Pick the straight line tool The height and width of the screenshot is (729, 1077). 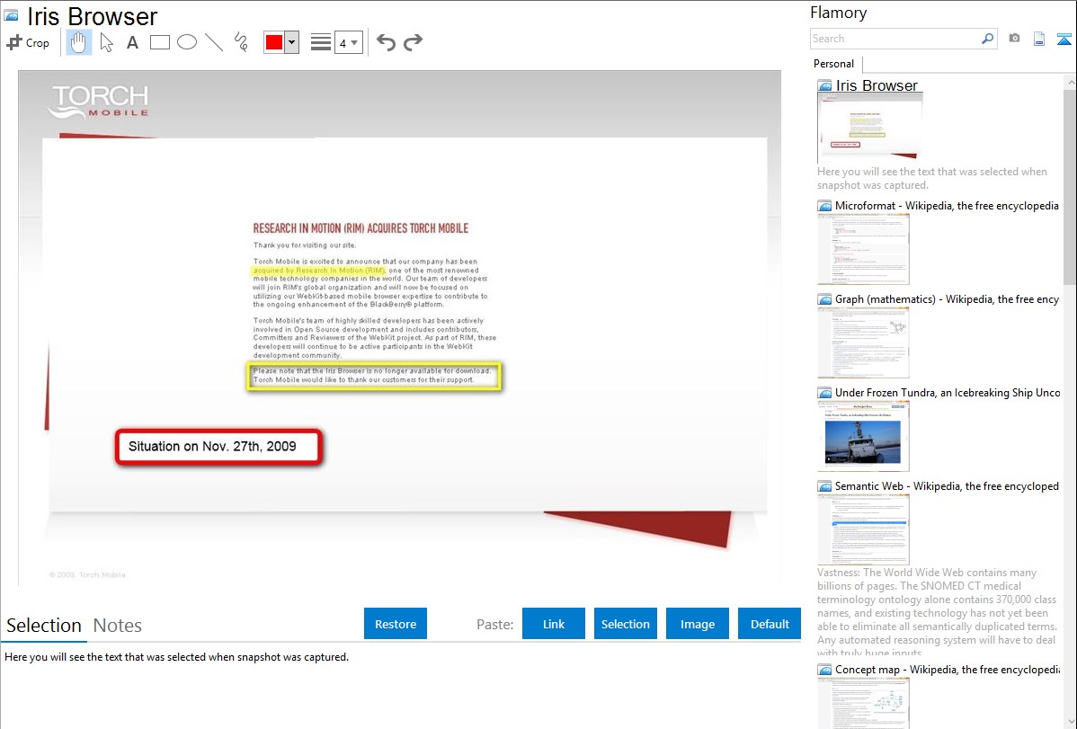coord(214,42)
